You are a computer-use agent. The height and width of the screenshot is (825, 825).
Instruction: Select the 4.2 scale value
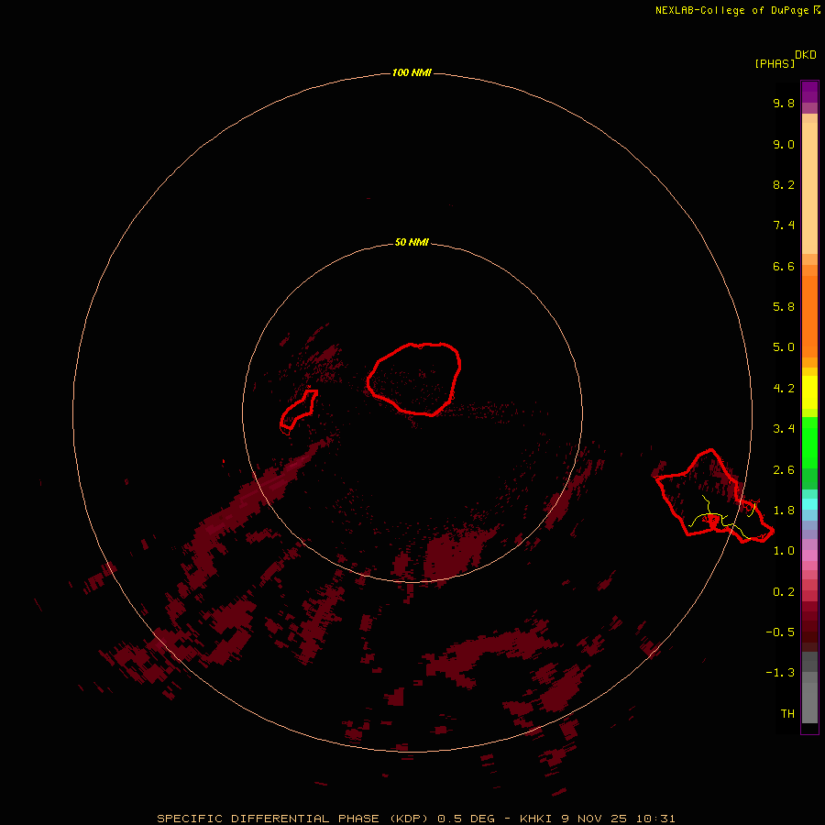click(784, 389)
